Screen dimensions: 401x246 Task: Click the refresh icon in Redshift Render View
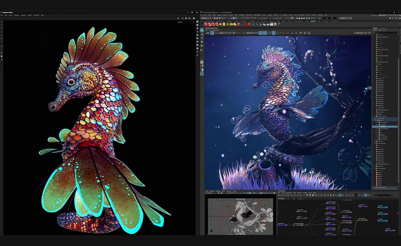point(217,33)
